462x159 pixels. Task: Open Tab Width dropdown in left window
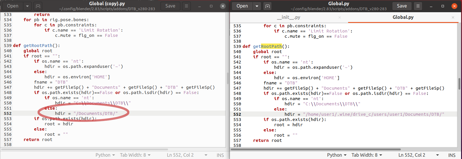135,155
